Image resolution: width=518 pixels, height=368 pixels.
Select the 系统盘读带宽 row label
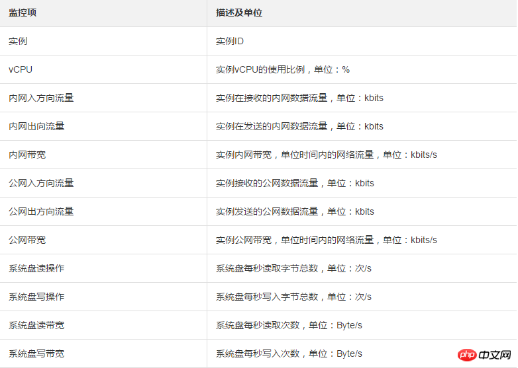click(36, 325)
